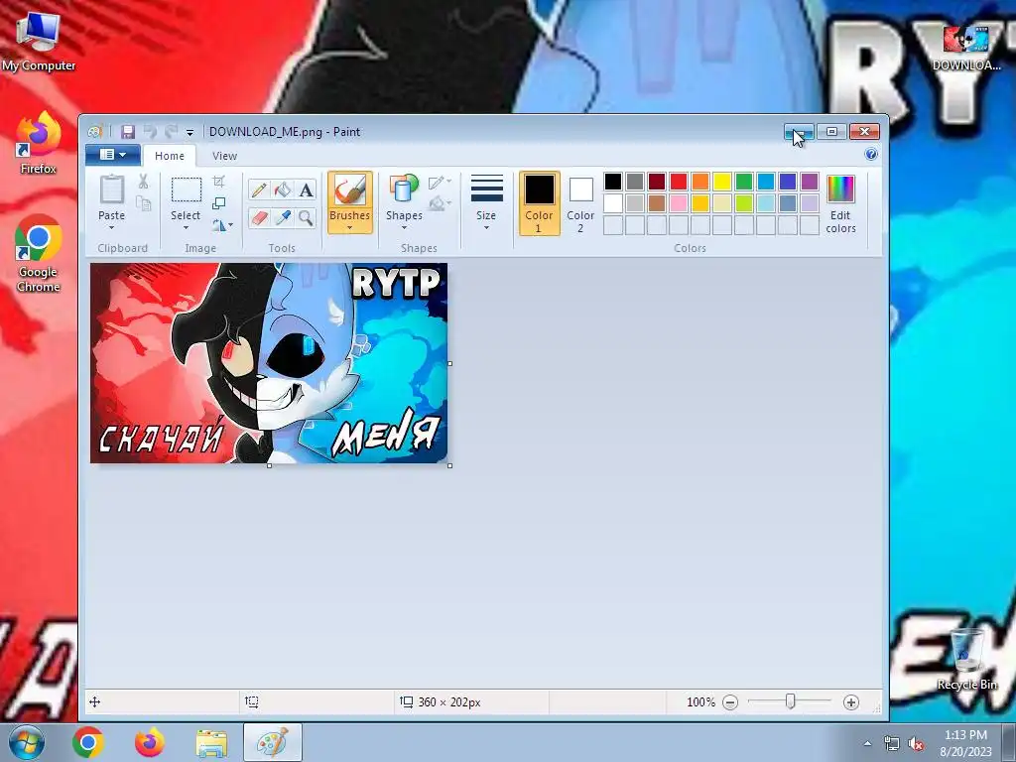Pick the black color swatch
The height and width of the screenshot is (762, 1016).
[x=613, y=182]
